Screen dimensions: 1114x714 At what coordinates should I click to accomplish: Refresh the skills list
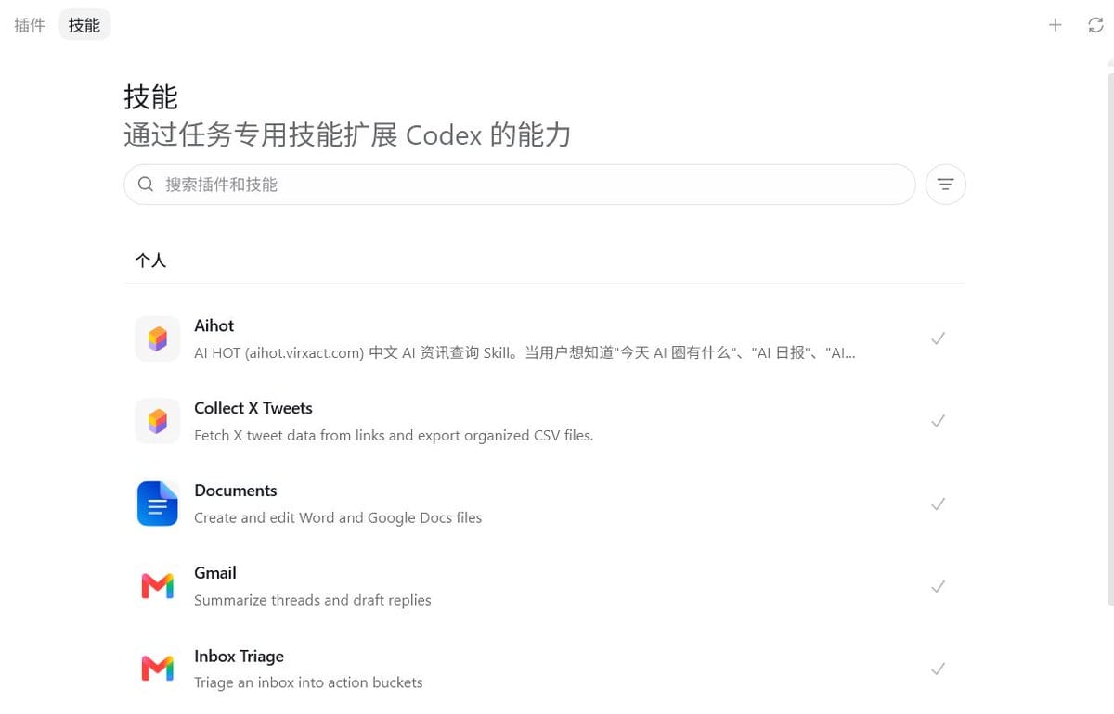pos(1095,25)
